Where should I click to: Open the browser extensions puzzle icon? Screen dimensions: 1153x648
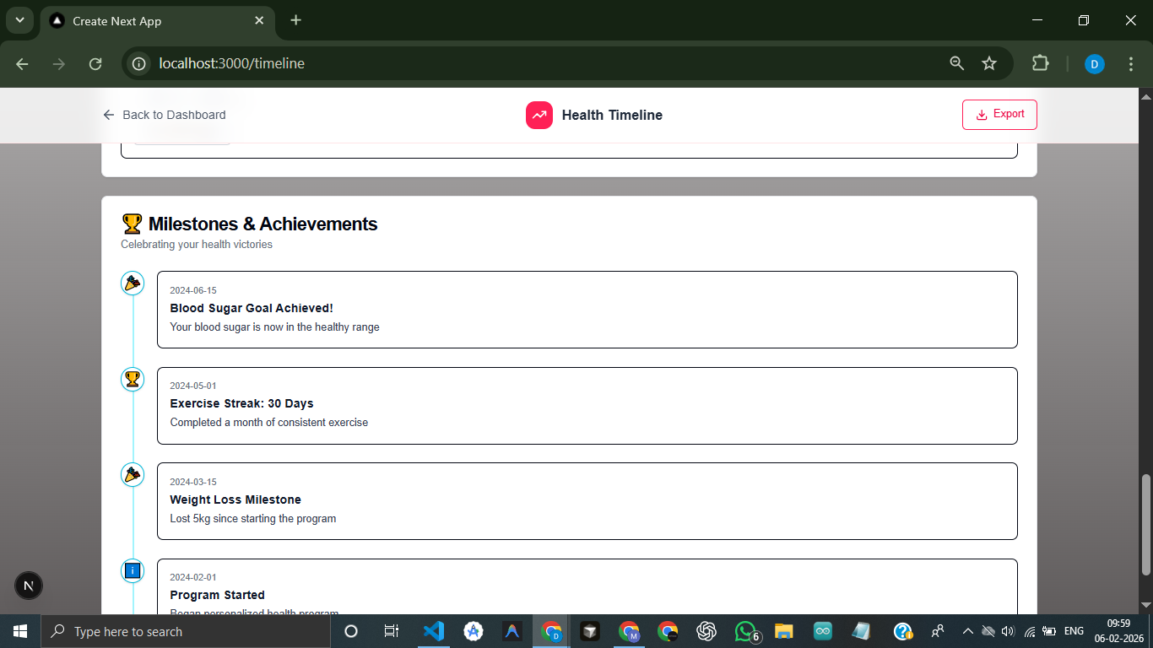click(x=1040, y=63)
